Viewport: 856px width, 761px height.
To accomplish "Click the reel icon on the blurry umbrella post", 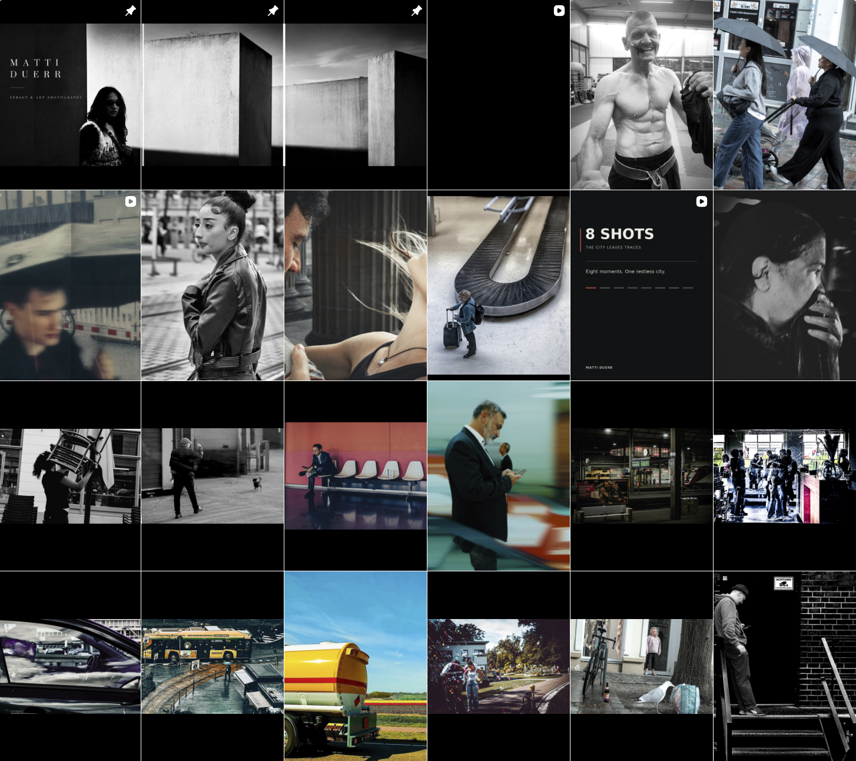I will (131, 201).
